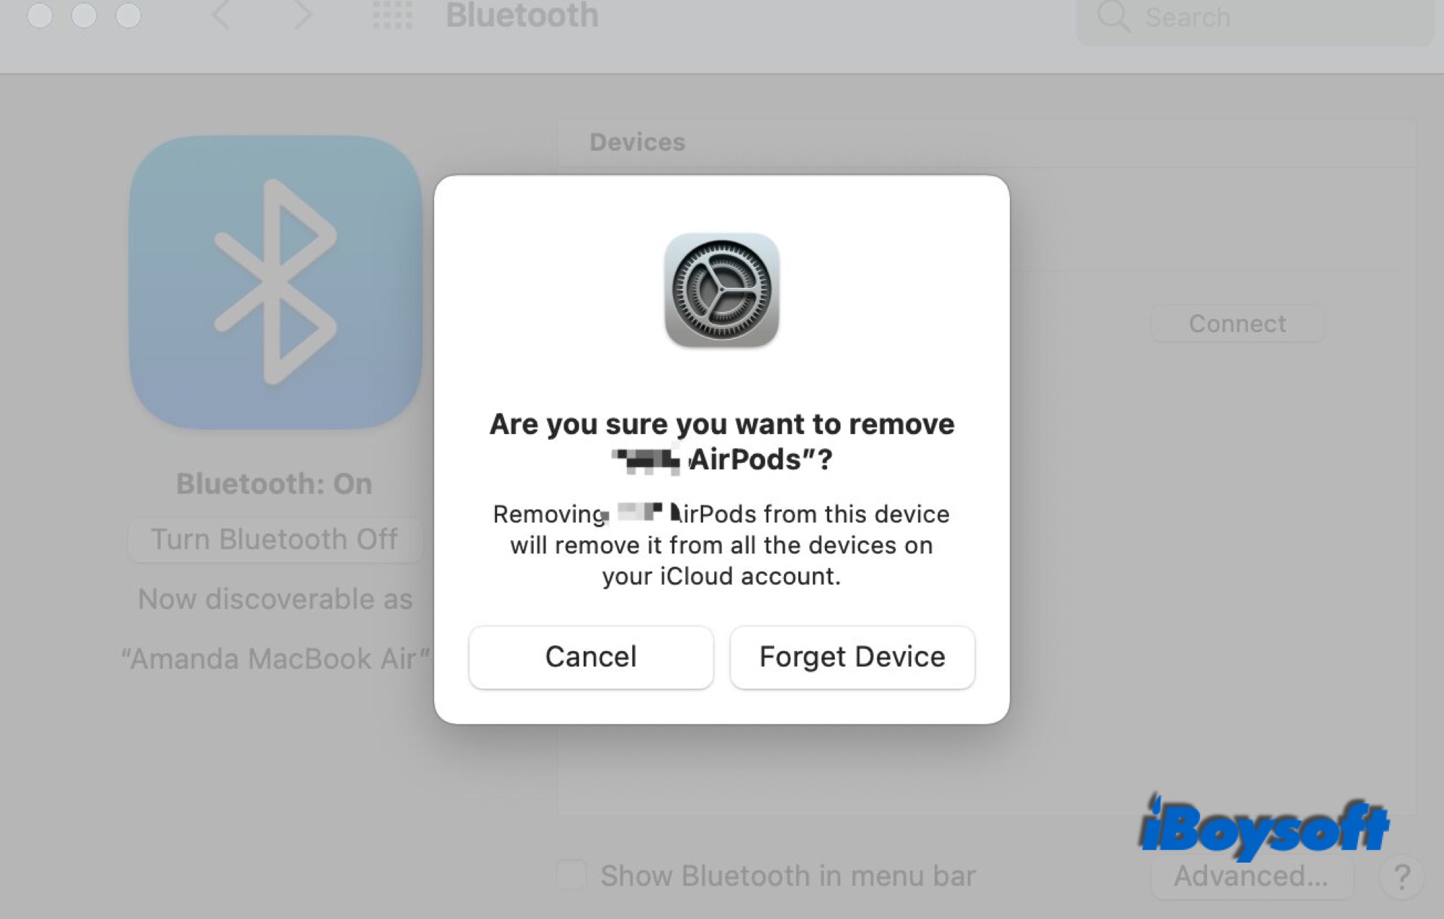The image size is (1444, 919).
Task: Click the forward navigation arrow
Action: pos(302,16)
